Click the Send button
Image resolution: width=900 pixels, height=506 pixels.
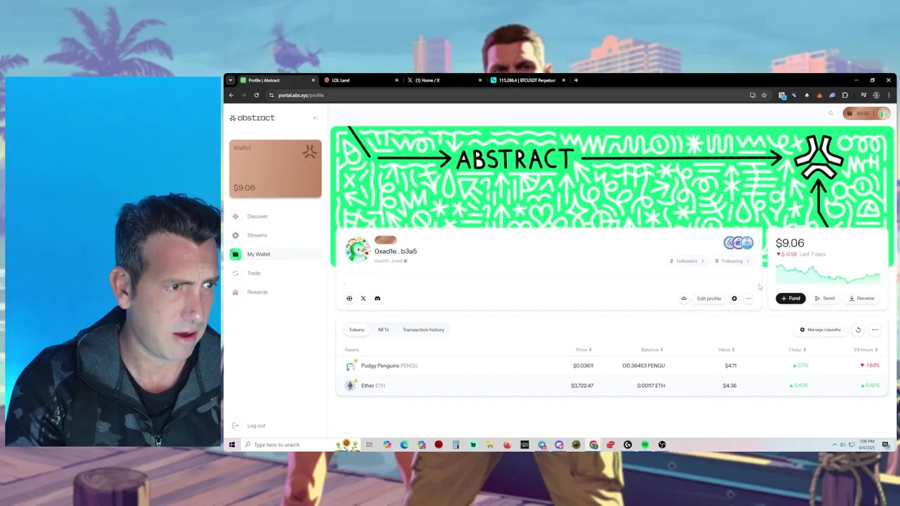pos(825,299)
